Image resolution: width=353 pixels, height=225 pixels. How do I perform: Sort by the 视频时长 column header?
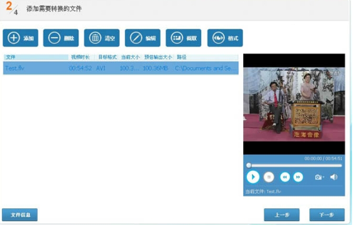coord(82,57)
